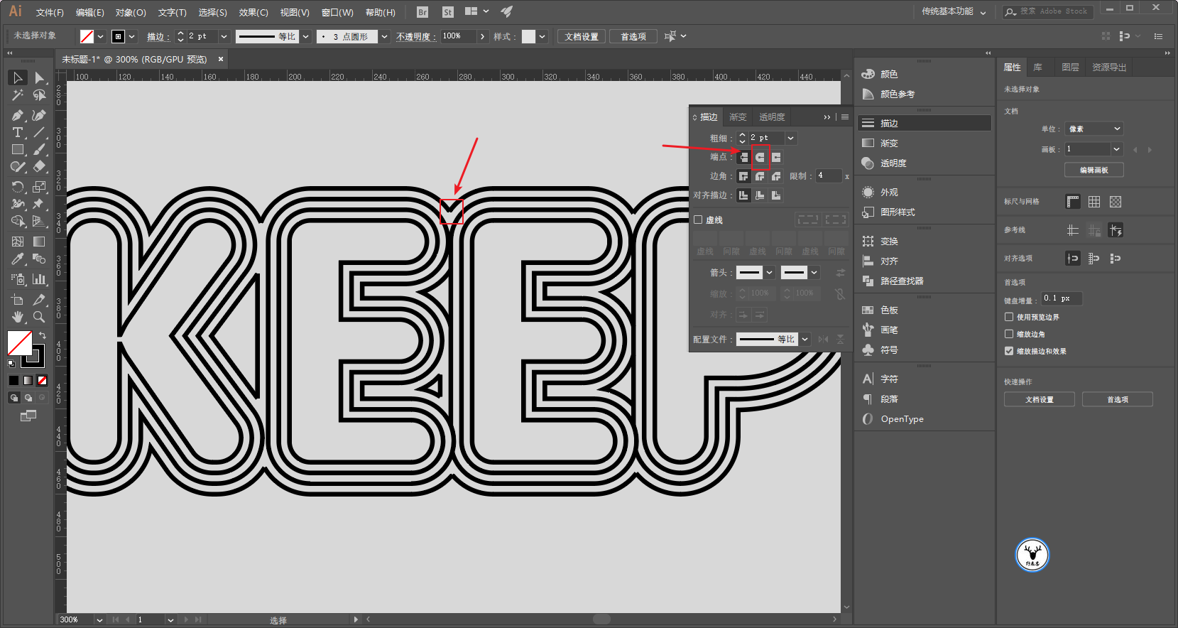Click the 键盘增量 input field
1178x628 pixels.
pos(1061,298)
